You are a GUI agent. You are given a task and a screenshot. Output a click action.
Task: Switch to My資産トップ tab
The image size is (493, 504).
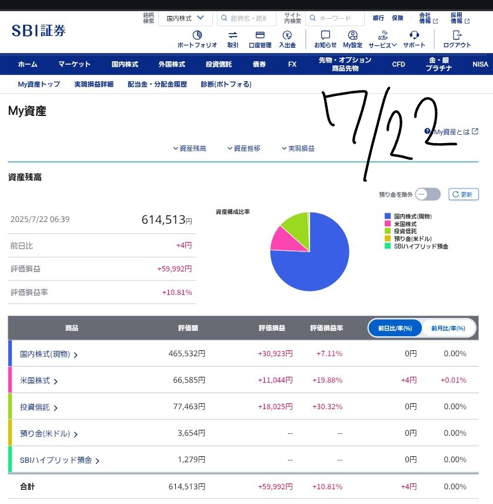pyautogui.click(x=39, y=84)
